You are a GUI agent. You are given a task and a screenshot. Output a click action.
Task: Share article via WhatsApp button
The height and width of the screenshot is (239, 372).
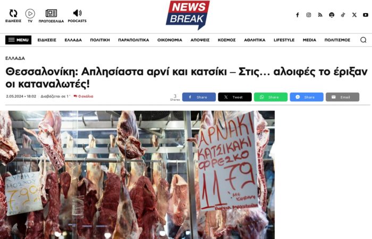[x=270, y=97]
